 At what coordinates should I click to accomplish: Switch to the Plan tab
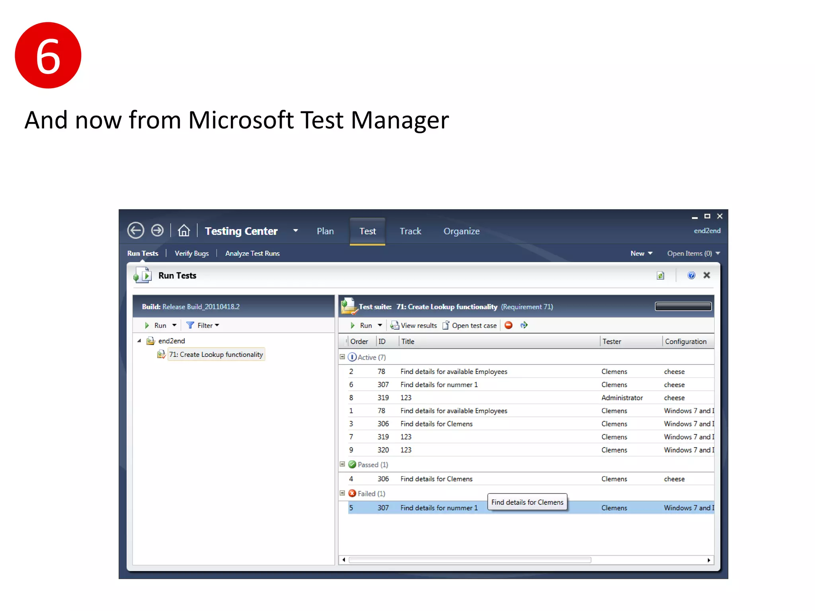coord(325,231)
